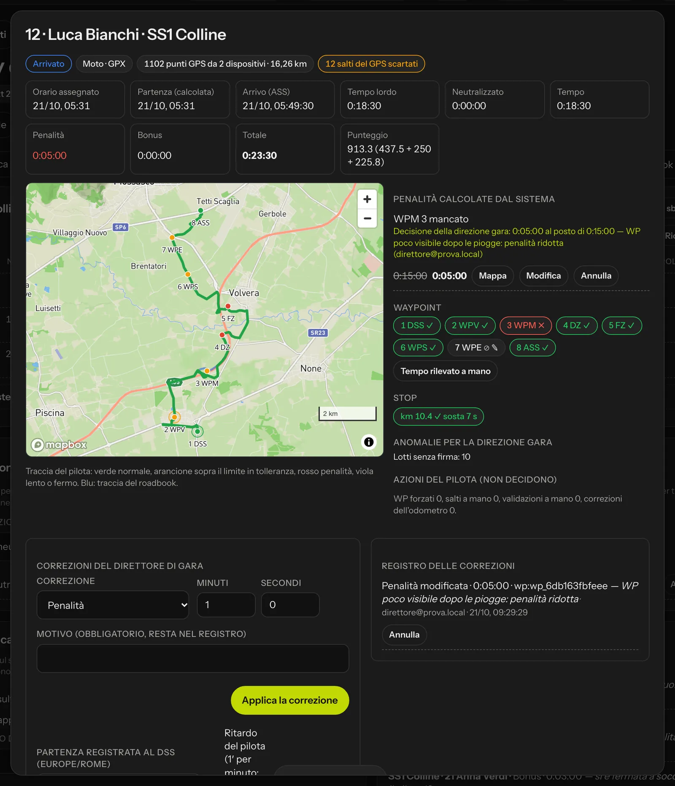The height and width of the screenshot is (786, 675).
Task: Click the red Penalità value 0:05:00
Action: point(50,156)
